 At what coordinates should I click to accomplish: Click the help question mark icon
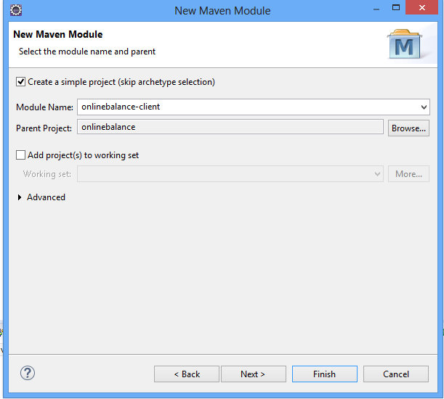(x=28, y=373)
